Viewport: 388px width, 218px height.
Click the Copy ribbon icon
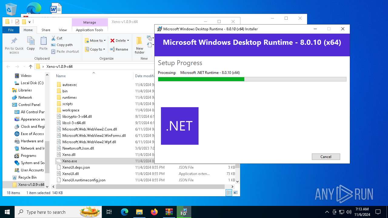coord(31,43)
